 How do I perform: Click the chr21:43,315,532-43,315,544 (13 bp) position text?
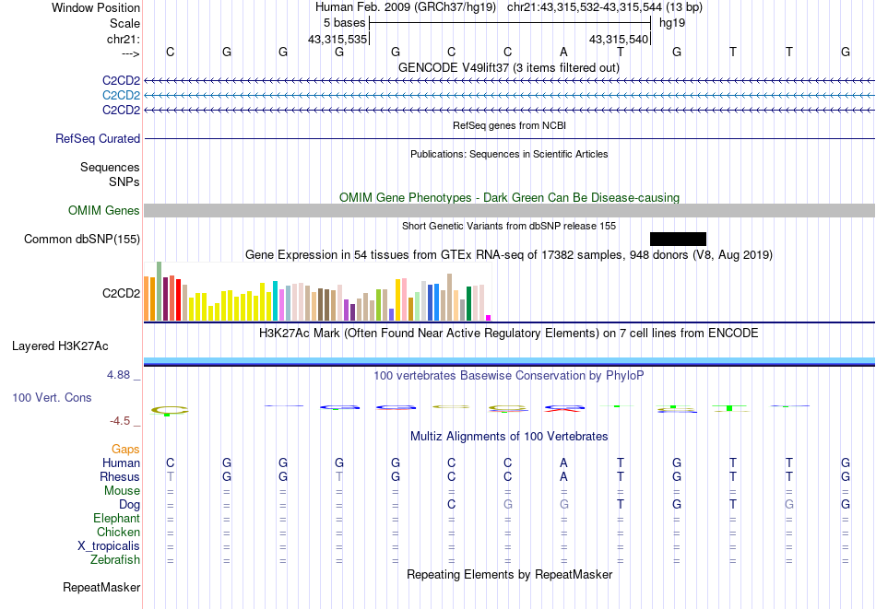(605, 7)
